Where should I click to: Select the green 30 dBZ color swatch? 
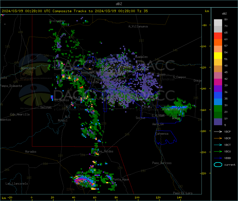coord(218,108)
